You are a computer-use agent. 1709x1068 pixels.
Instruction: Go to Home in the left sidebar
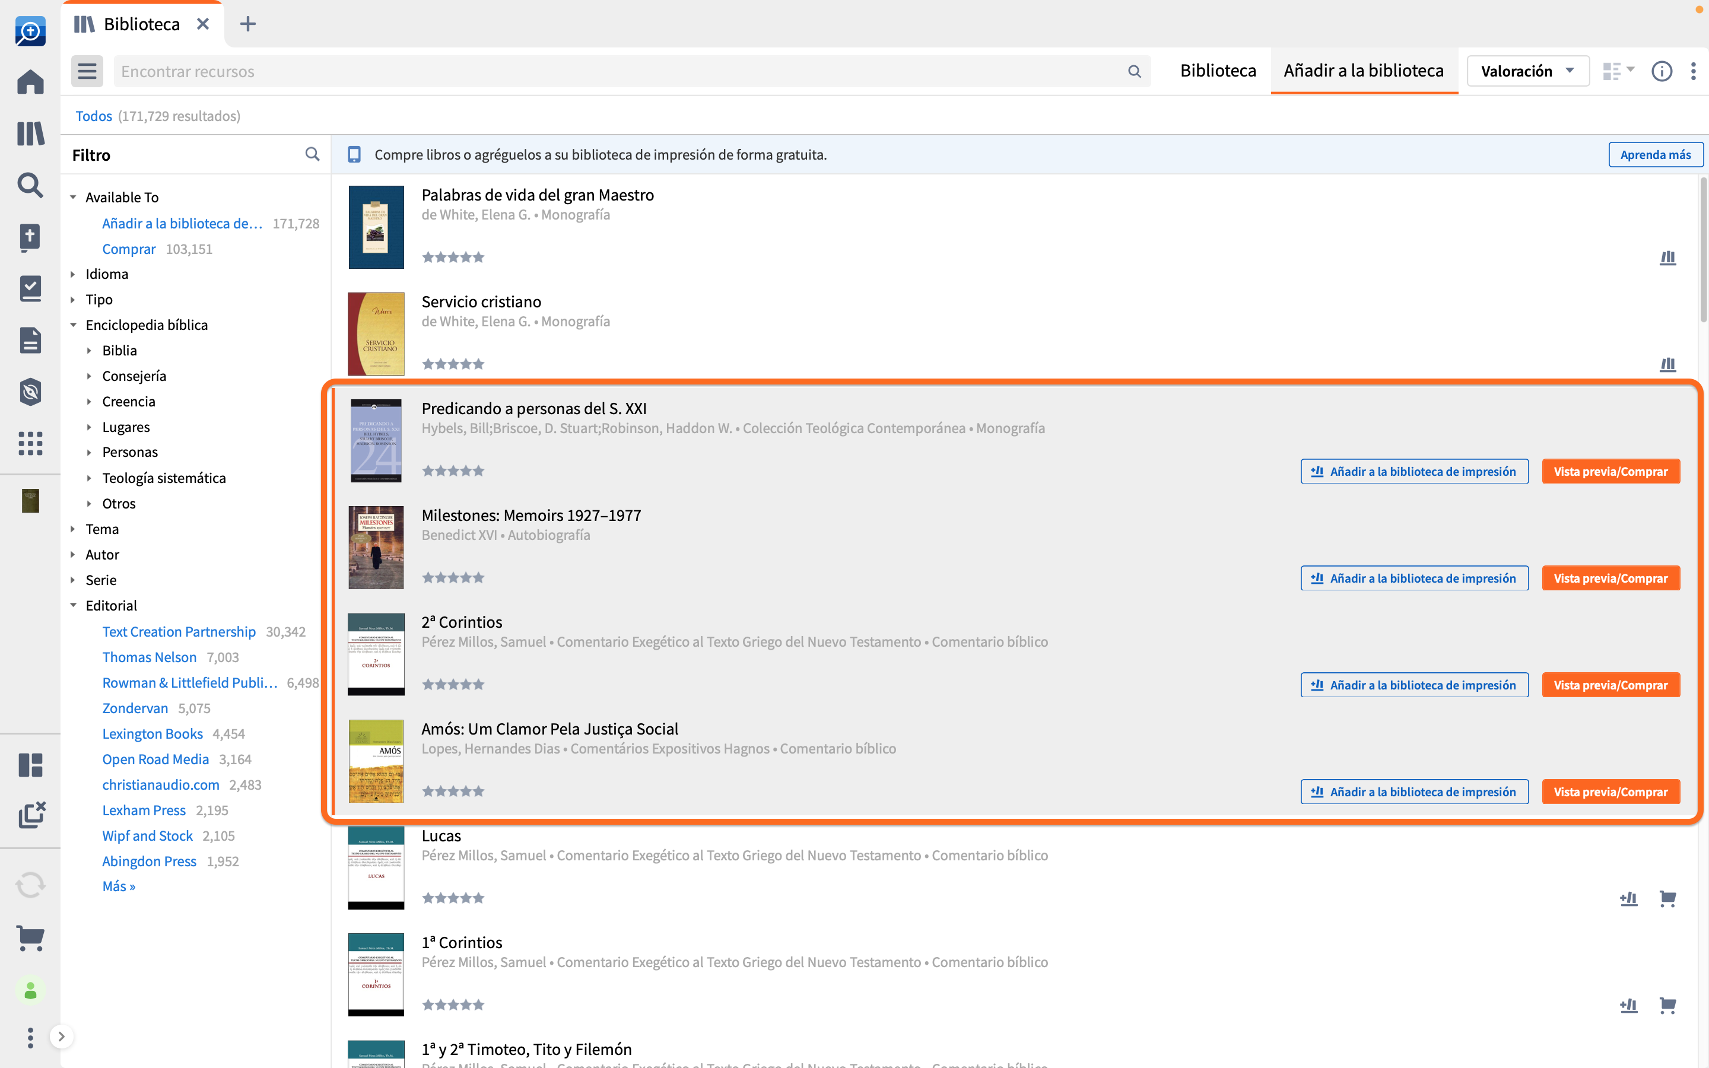pyautogui.click(x=30, y=82)
